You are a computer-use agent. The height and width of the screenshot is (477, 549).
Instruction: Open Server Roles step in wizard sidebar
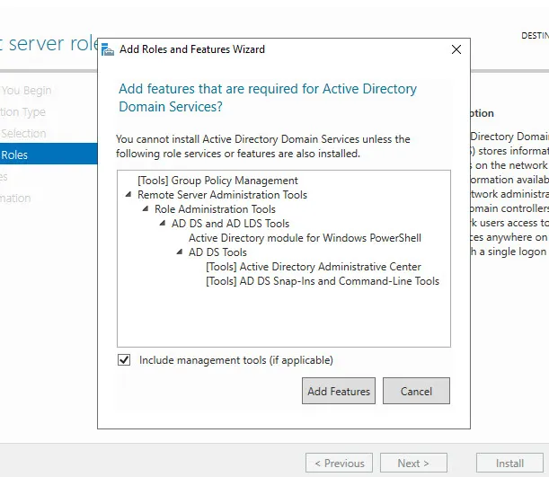pyautogui.click(x=49, y=154)
